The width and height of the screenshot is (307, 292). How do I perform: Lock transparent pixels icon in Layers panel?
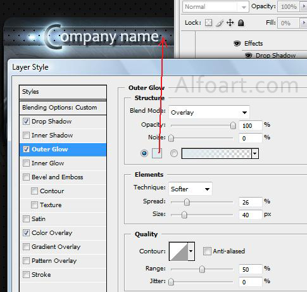tap(208, 23)
